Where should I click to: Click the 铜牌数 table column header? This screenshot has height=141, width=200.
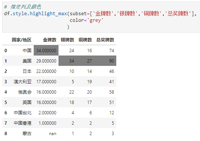pyautogui.click(x=85, y=40)
